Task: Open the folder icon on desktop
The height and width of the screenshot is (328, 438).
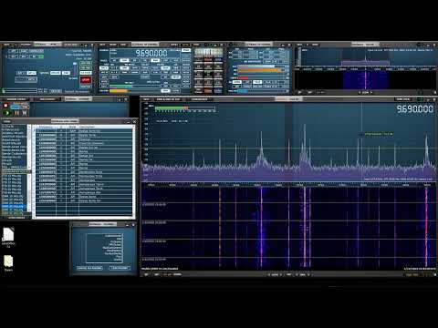Action: coord(8,261)
